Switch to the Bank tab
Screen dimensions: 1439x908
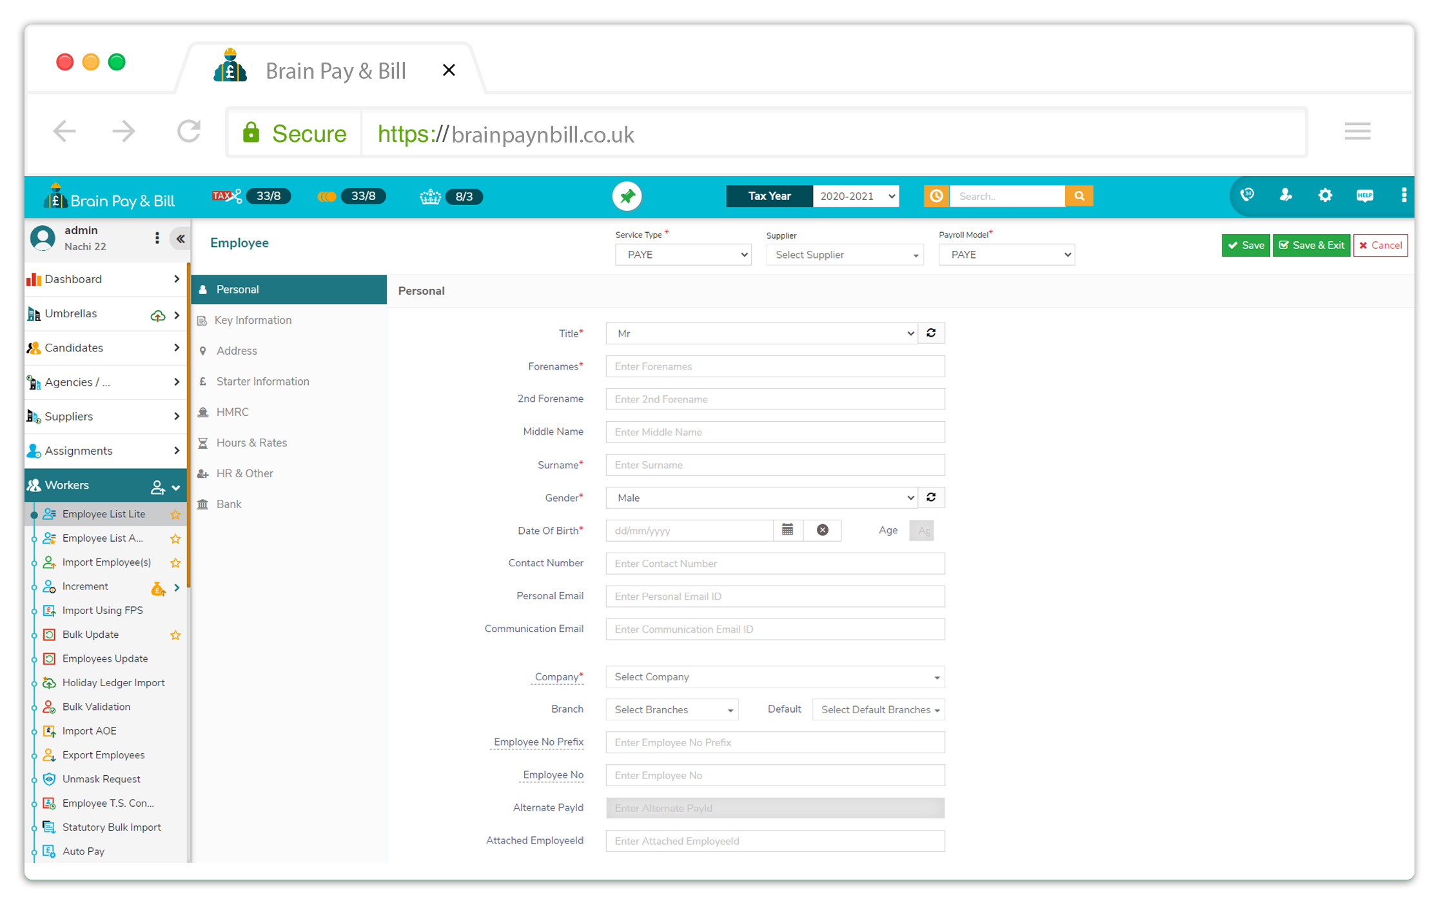(289, 504)
